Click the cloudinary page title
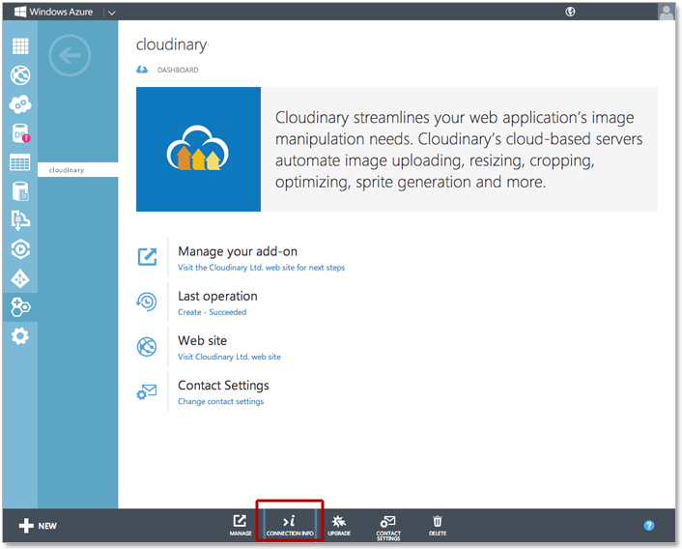The height and width of the screenshot is (549, 682). [x=172, y=44]
